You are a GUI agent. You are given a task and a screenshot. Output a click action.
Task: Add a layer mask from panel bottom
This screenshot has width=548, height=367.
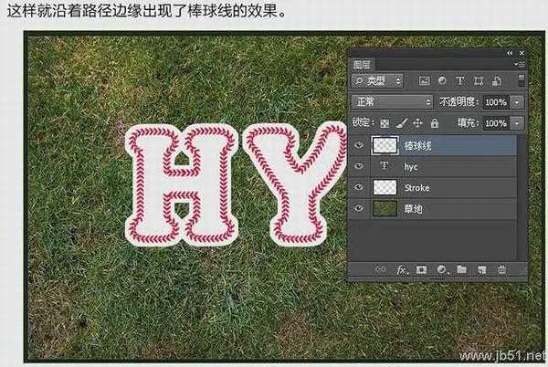click(x=421, y=269)
